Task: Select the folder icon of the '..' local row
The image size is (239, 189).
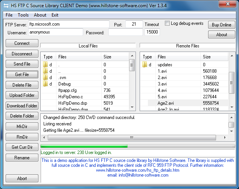Action: (x=45, y=71)
